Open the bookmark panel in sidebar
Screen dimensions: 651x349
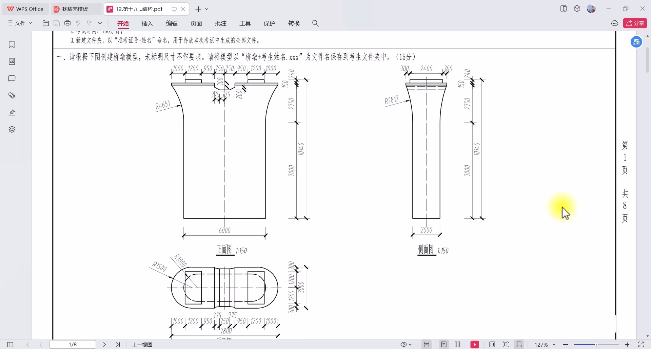(x=12, y=44)
